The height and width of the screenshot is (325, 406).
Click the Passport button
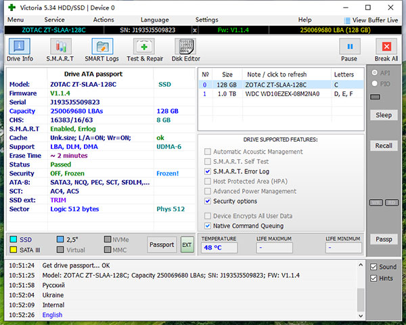pos(162,245)
